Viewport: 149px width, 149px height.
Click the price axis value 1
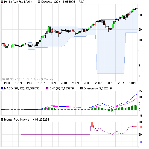[139, 76]
